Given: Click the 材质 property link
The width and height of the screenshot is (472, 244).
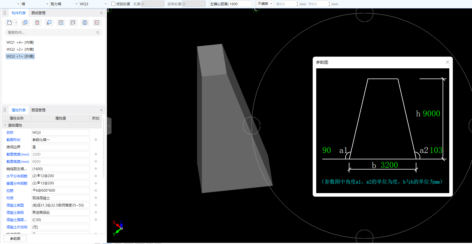Looking at the screenshot, I should tap(10, 198).
